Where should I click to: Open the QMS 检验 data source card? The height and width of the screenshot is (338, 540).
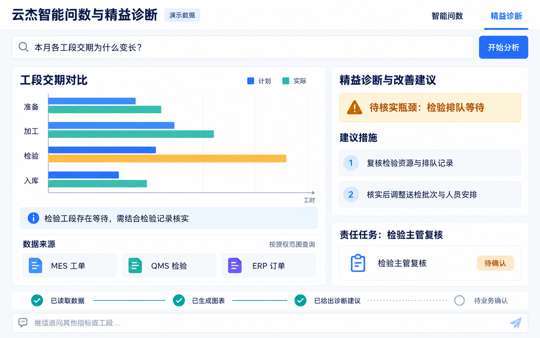pos(169,265)
